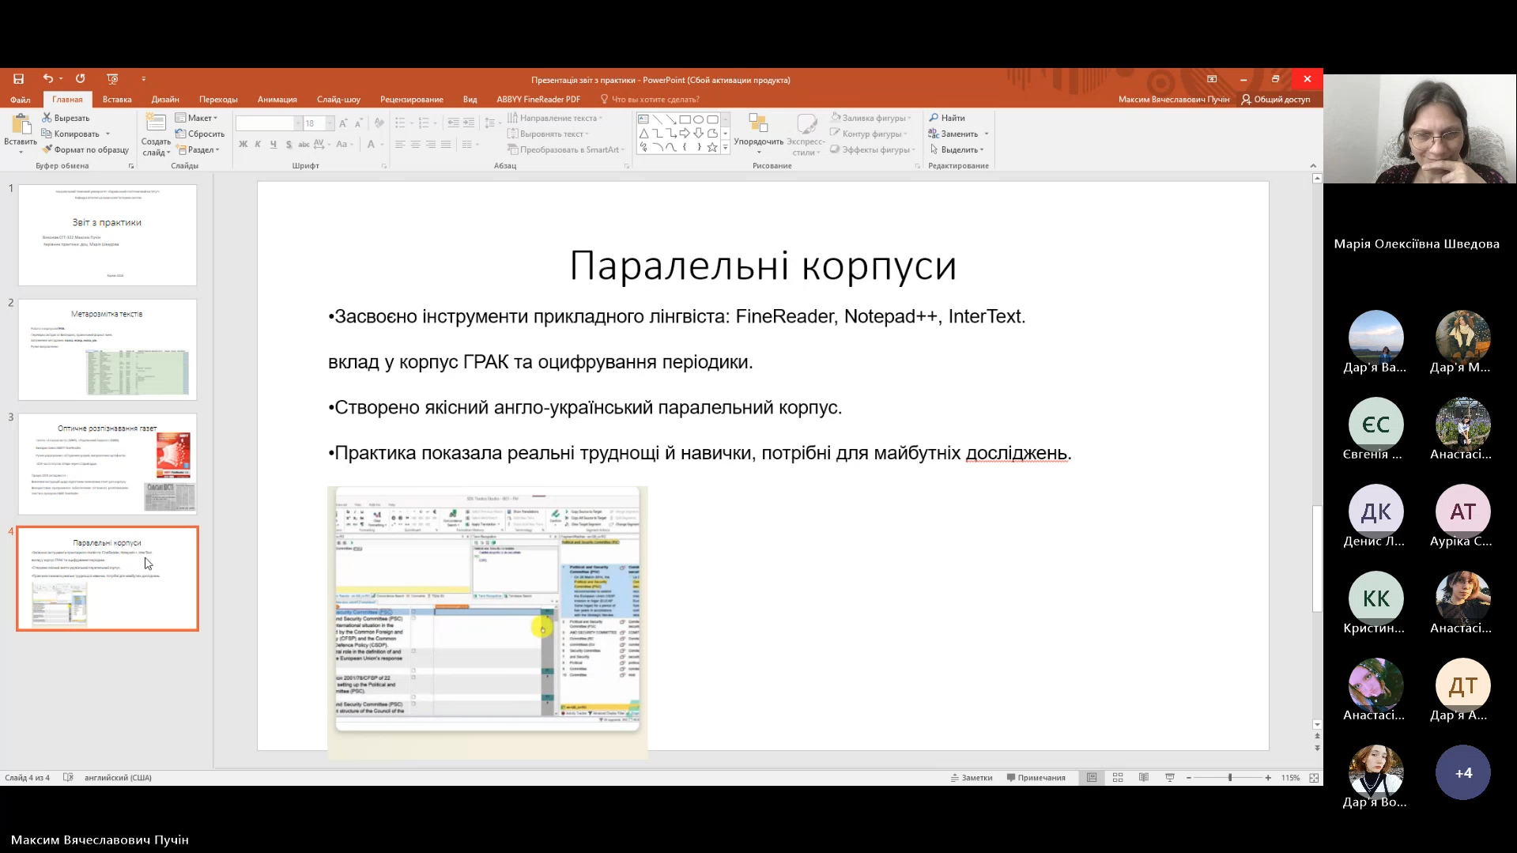The image size is (1517, 853).
Task: Open the Выделить selection dropdown
Action: [x=957, y=149]
